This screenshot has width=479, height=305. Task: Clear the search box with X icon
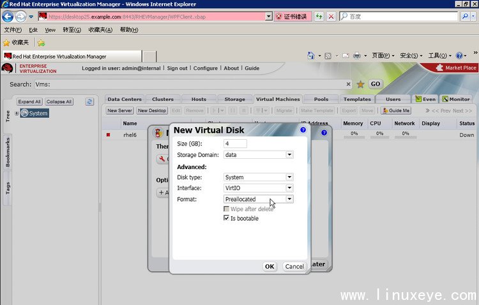coord(348,84)
